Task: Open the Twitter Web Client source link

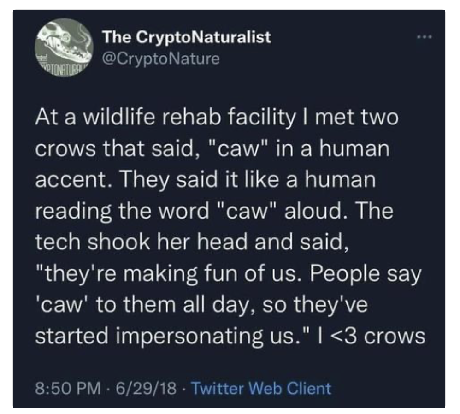Action: tap(261, 388)
